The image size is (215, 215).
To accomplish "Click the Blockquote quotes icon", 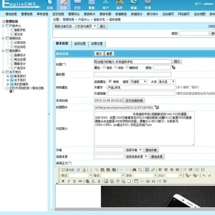I will pos(153,181).
